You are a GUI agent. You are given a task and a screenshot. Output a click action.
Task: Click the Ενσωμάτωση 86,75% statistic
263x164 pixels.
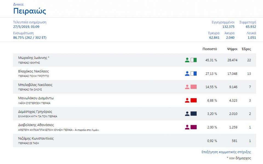pyautogui.click(x=30, y=38)
